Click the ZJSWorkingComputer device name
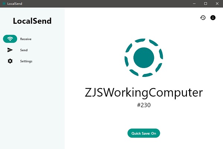 [143, 93]
